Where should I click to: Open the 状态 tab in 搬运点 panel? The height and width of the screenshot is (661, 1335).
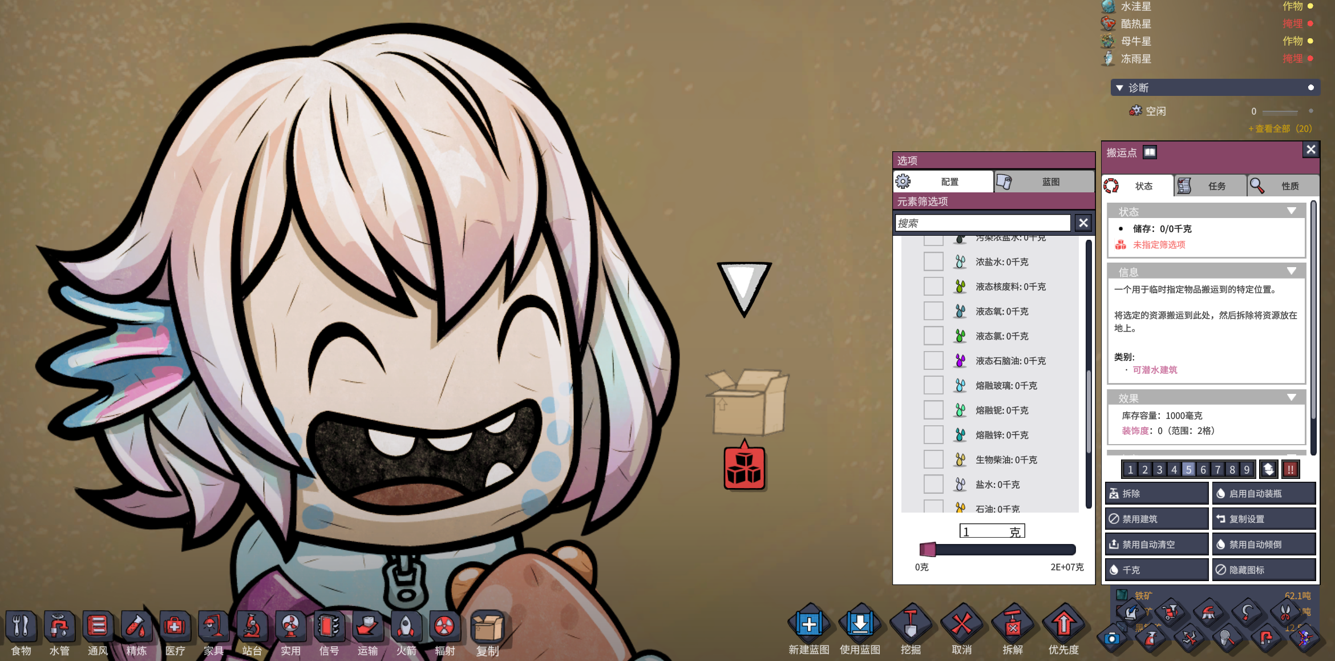[x=1138, y=186]
